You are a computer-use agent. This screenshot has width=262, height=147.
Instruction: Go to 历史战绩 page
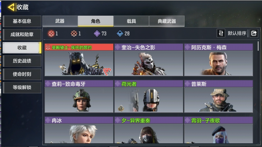pyautogui.click(x=22, y=61)
